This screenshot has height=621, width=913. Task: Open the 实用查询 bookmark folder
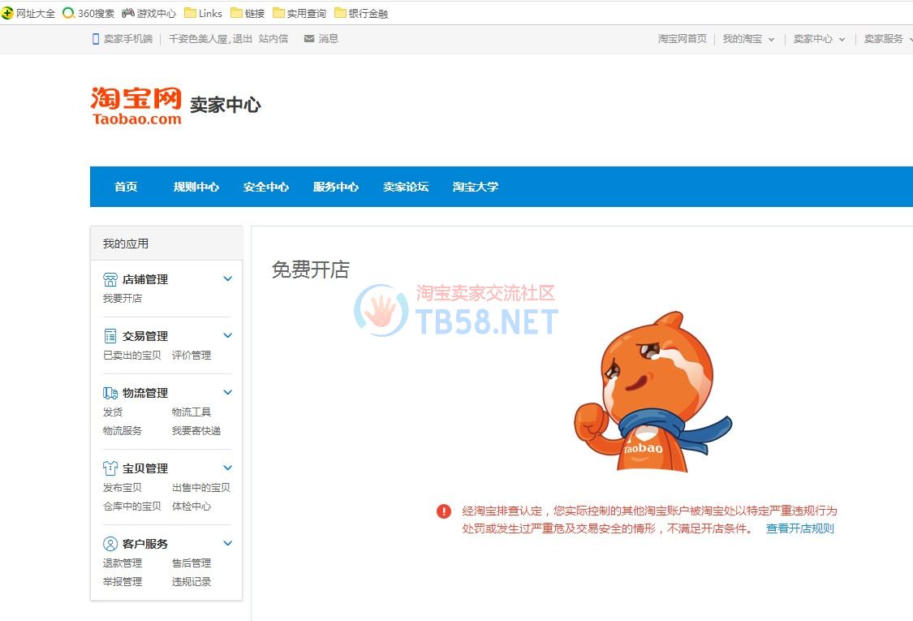pyautogui.click(x=299, y=13)
